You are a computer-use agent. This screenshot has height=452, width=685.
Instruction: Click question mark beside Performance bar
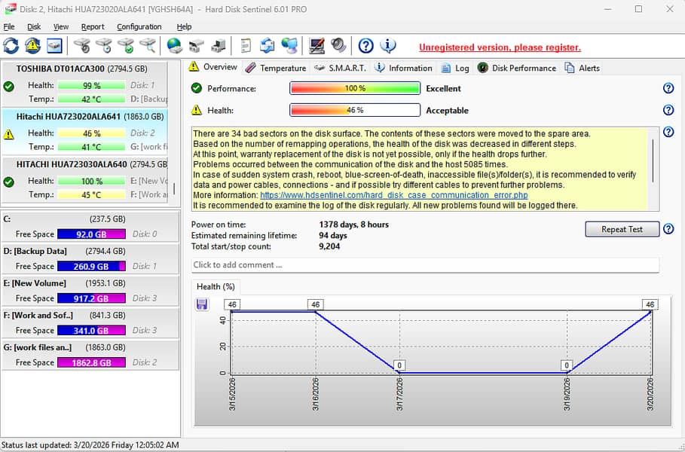click(x=668, y=88)
